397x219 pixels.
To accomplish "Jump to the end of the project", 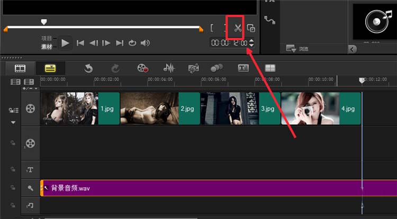I will (x=120, y=43).
